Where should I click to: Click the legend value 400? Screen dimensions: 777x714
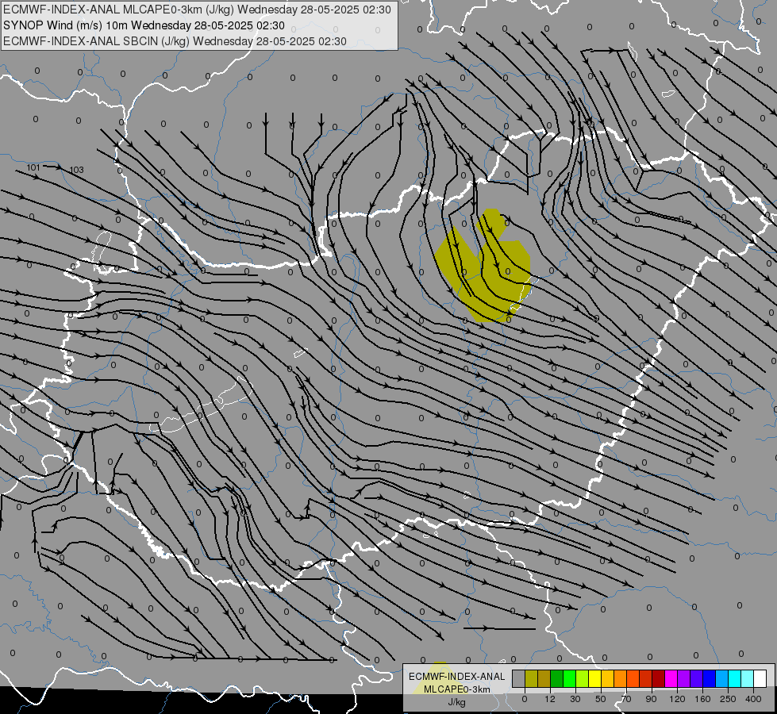(x=753, y=699)
